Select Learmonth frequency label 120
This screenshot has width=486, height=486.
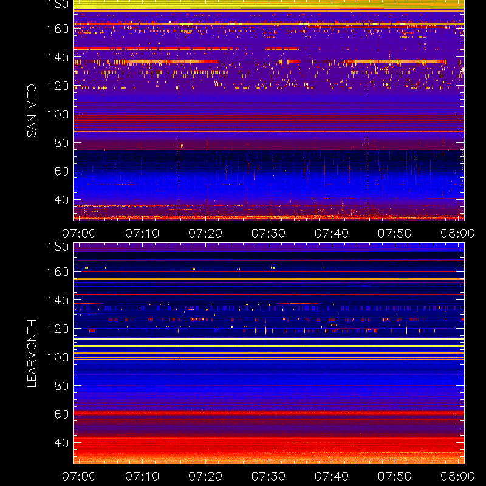[58, 329]
